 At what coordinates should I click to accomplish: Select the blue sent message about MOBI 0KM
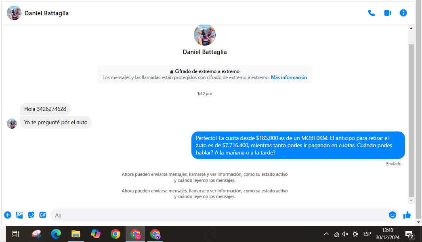(x=298, y=145)
